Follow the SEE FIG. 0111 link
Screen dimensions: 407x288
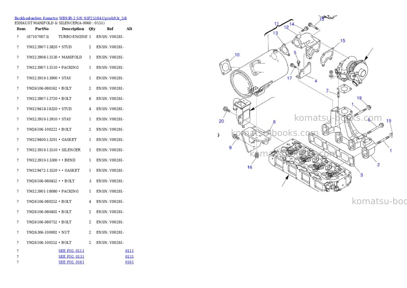(x=72, y=251)
